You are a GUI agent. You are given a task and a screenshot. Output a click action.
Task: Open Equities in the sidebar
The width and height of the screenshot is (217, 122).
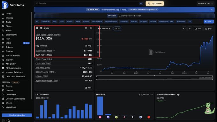[x=8, y=51]
